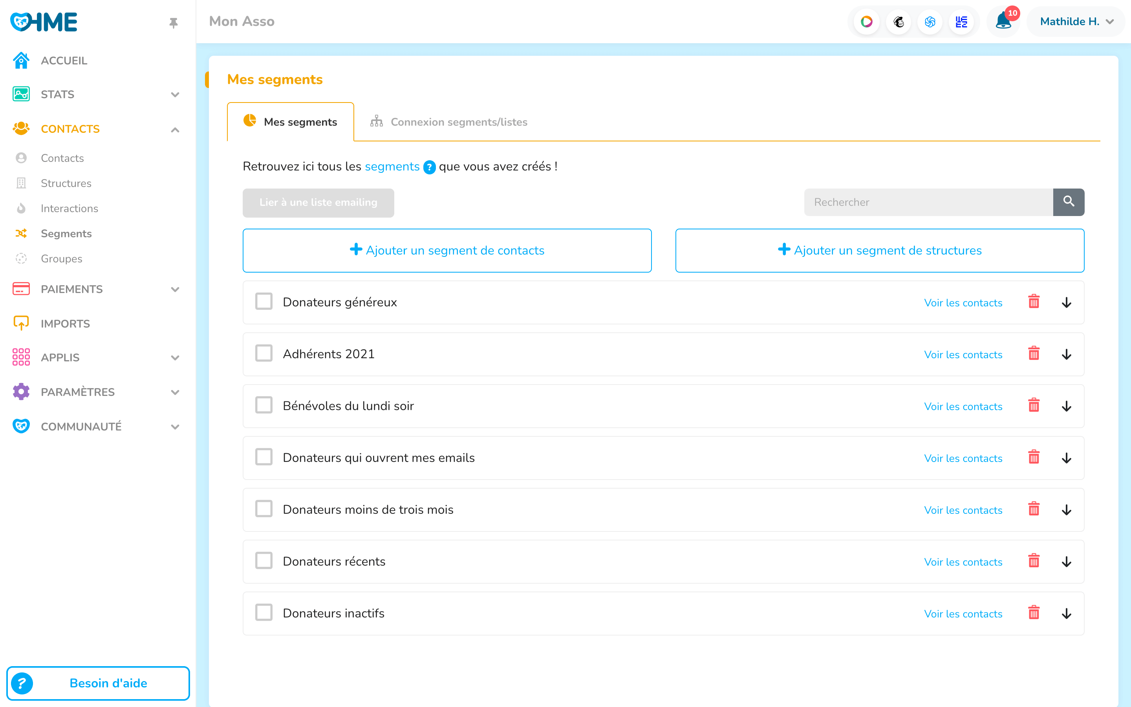Click the segments help question mark
This screenshot has width=1131, height=707.
pyautogui.click(x=429, y=167)
